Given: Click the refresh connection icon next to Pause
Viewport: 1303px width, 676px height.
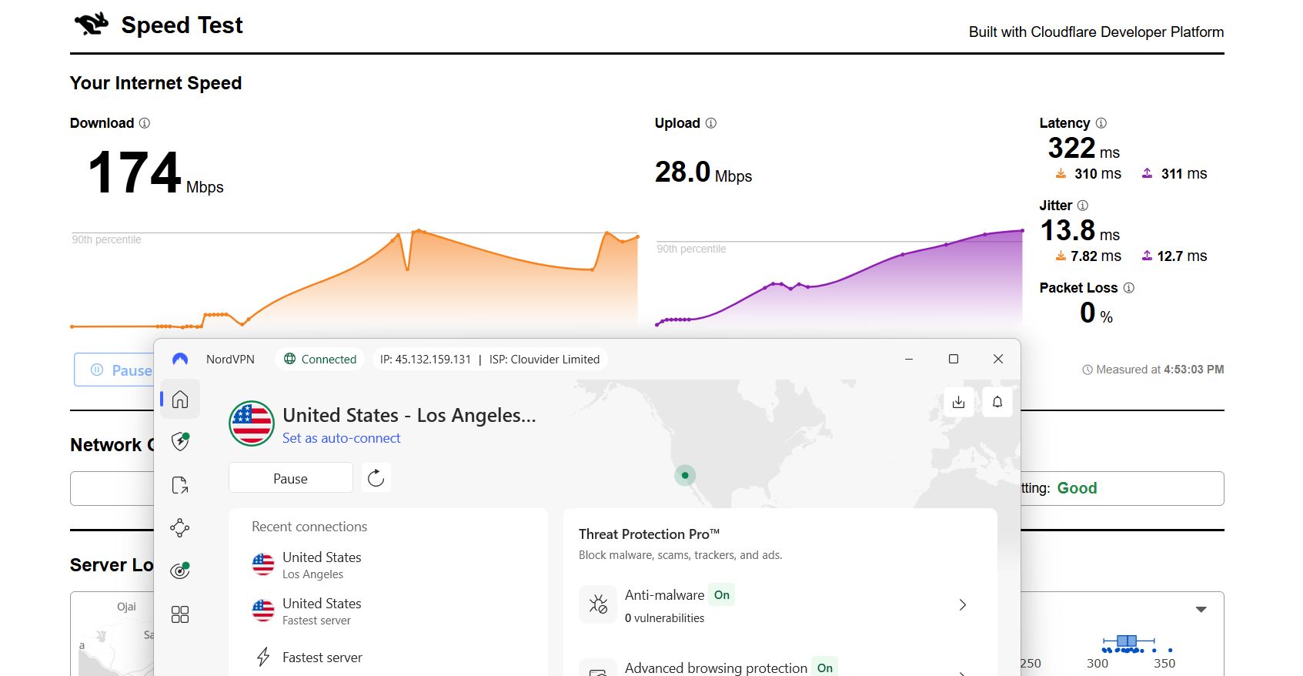Looking at the screenshot, I should (376, 478).
